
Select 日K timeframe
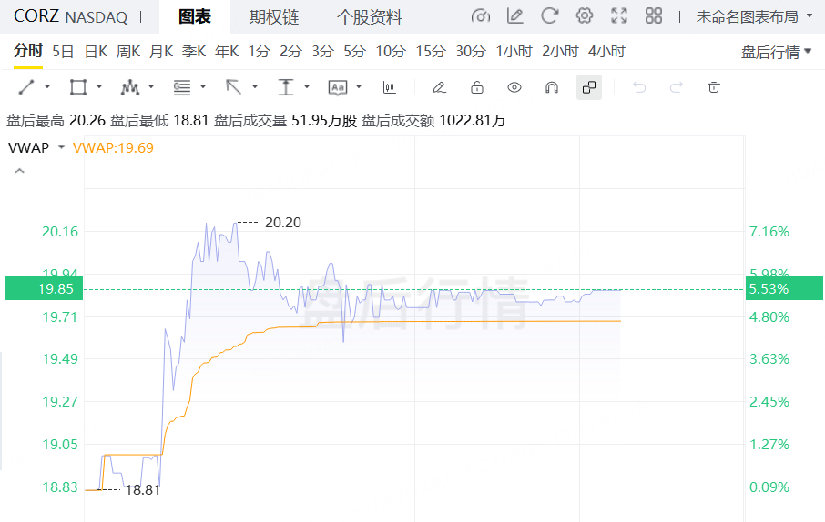96,52
